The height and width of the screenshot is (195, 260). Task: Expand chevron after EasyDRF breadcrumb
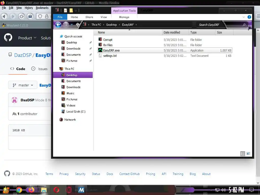(136, 25)
